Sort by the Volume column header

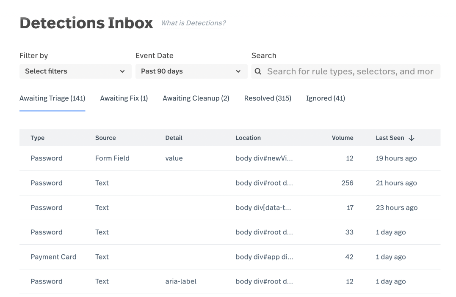[343, 138]
